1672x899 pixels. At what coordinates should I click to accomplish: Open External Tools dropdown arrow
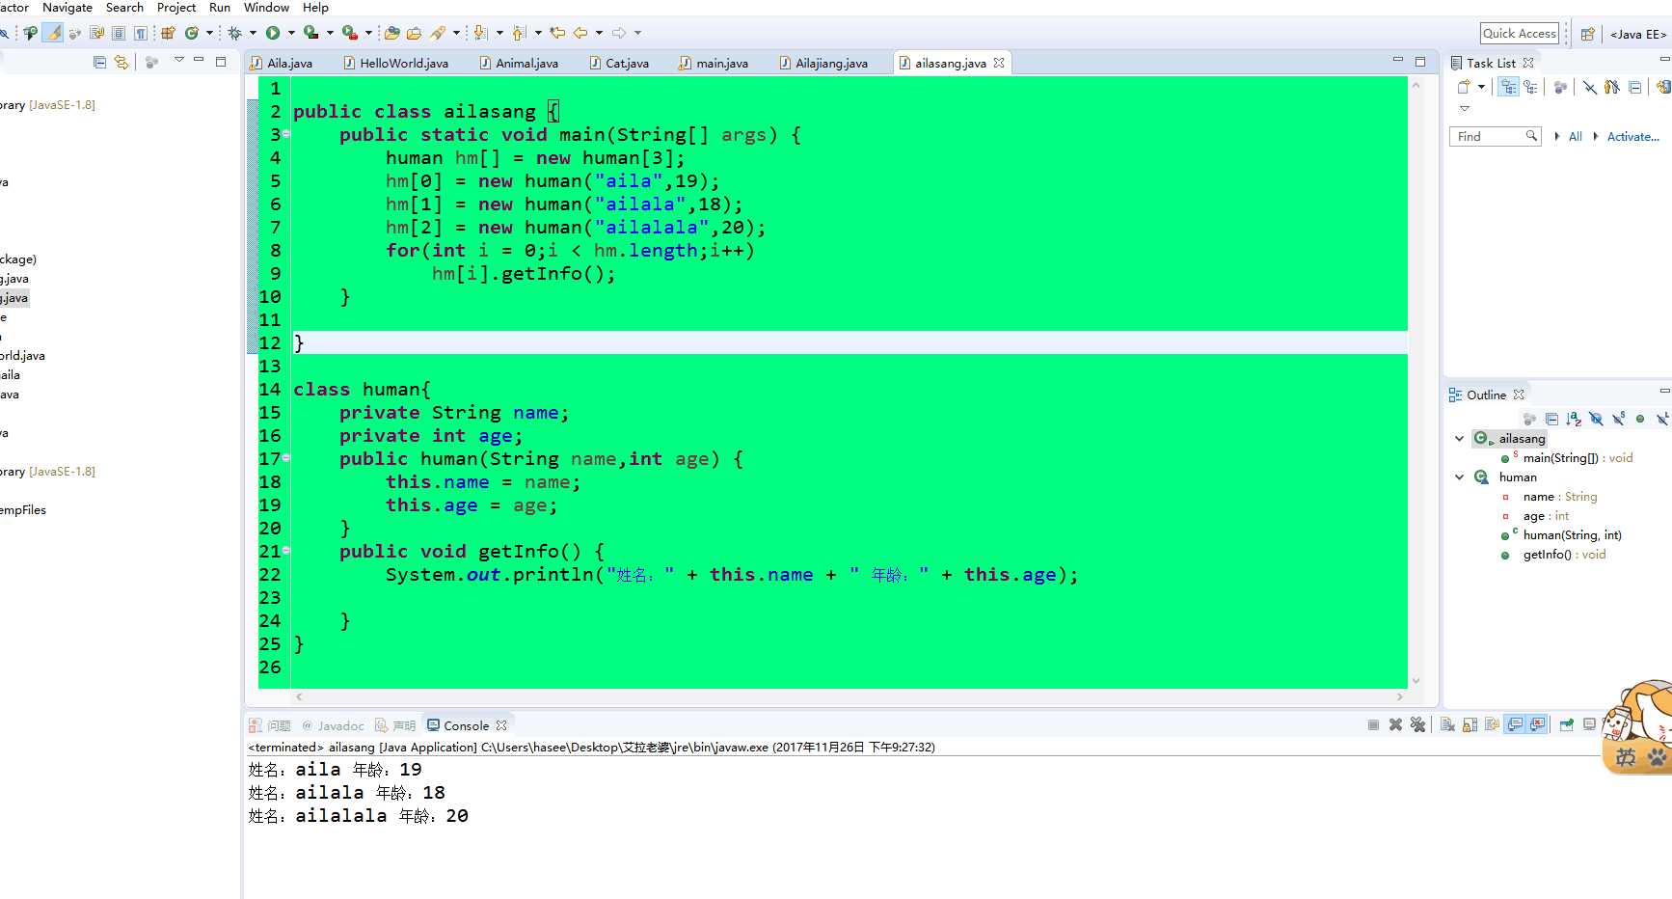click(368, 33)
